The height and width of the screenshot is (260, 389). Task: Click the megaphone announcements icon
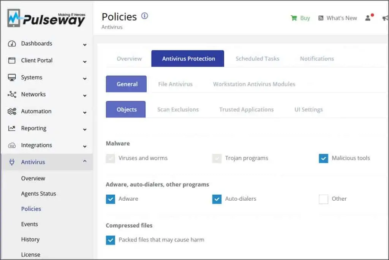385,18
